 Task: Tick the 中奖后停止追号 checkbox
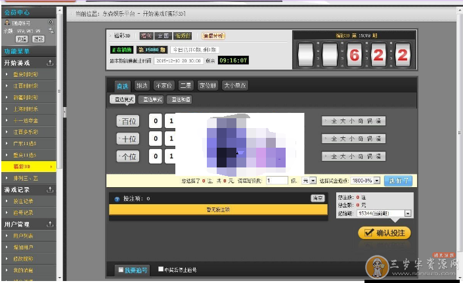(161, 269)
